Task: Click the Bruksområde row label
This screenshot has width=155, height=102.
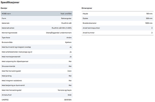Action: pos(7,42)
